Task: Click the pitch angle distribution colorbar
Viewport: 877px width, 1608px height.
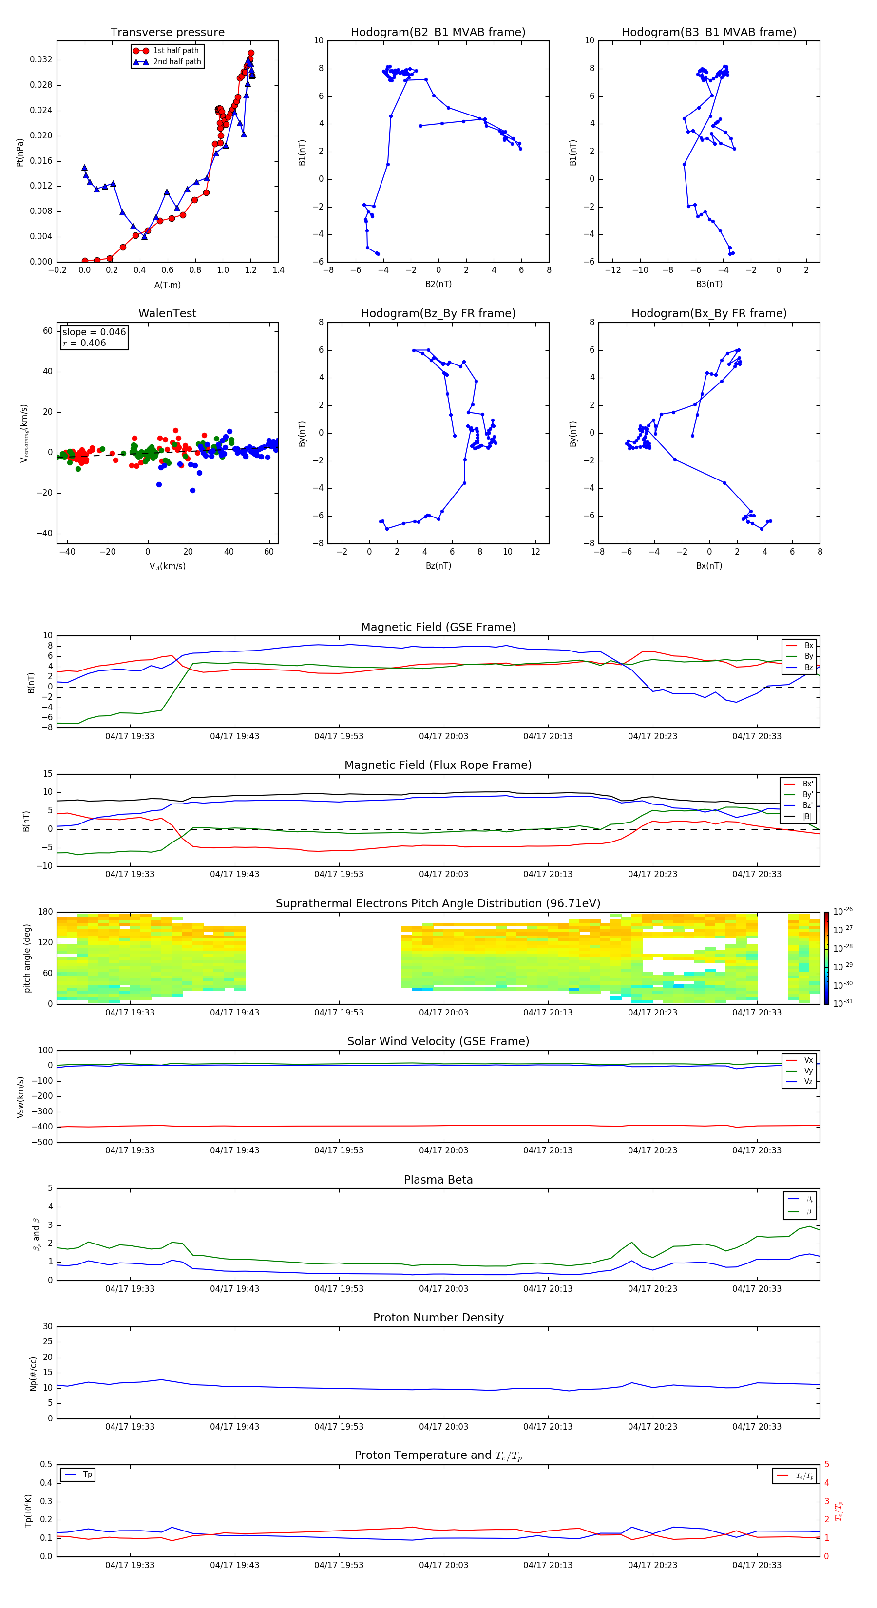Action: coord(826,958)
